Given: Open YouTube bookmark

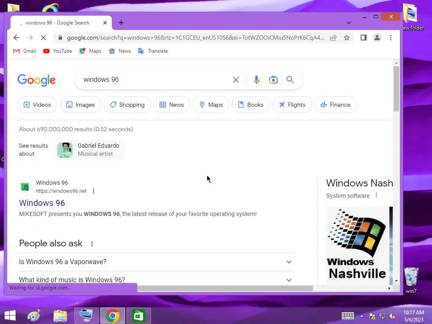Looking at the screenshot, I should (57, 51).
